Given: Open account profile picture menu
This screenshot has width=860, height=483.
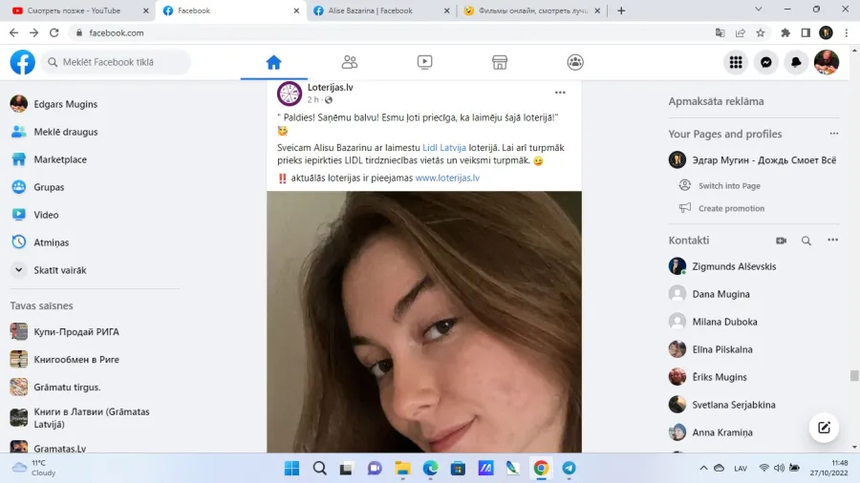Looking at the screenshot, I should 826,62.
